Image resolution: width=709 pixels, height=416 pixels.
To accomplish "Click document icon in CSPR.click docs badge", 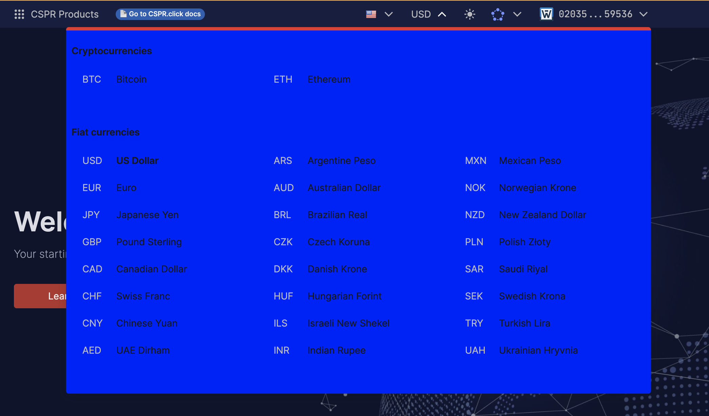I will (x=123, y=14).
